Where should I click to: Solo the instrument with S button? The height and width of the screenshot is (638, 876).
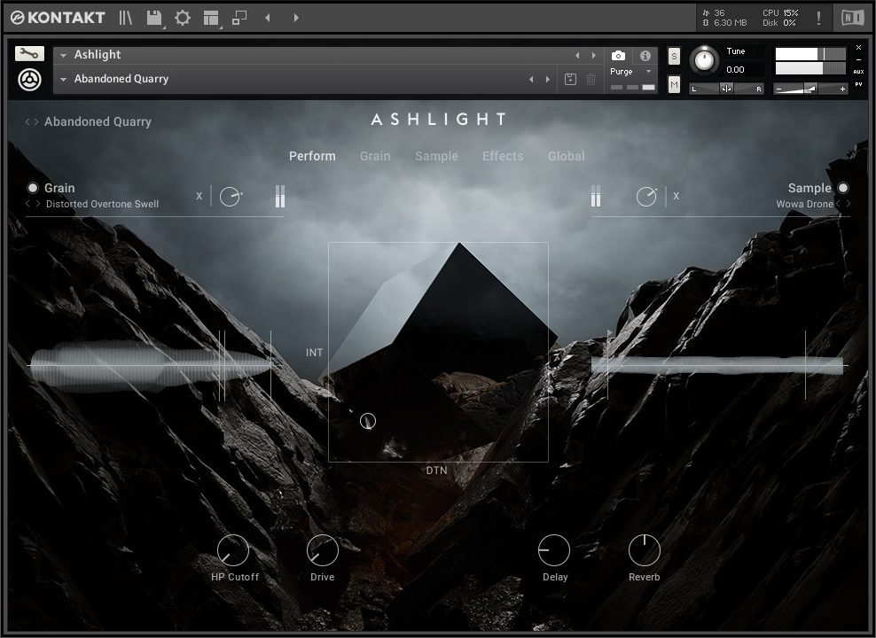674,57
